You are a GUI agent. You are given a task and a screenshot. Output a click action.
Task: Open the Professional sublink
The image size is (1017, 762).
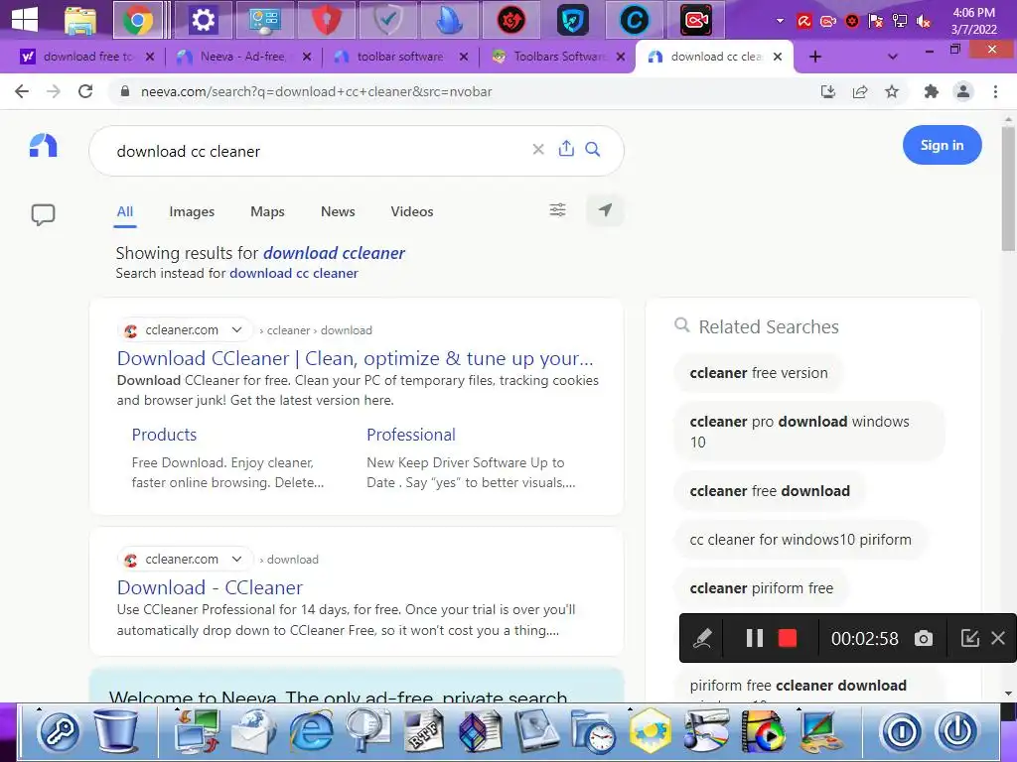pyautogui.click(x=410, y=435)
